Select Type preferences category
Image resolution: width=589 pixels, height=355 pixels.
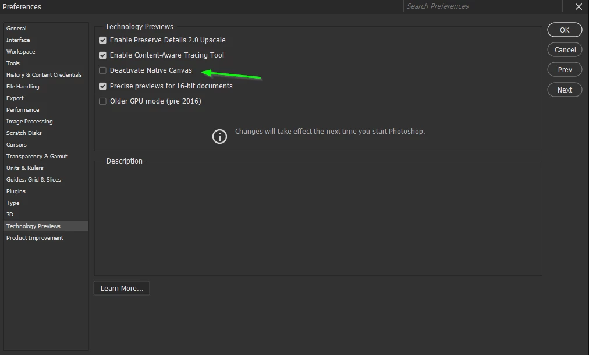(46, 203)
